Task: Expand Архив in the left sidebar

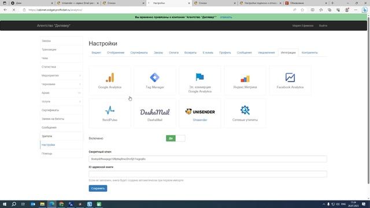Action: (x=61, y=93)
